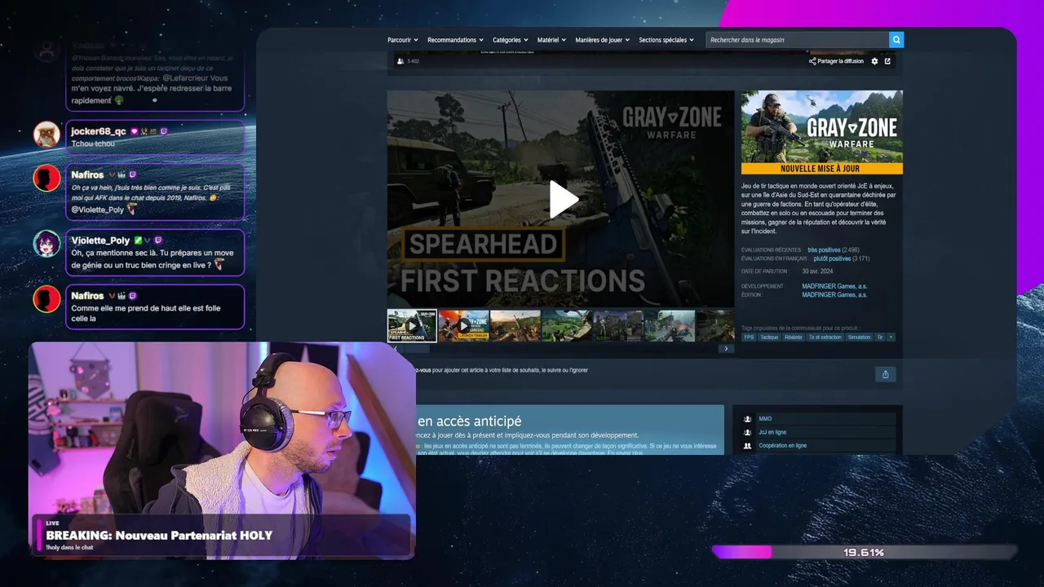Open the plutôt positives French reviews link
The width and height of the screenshot is (1044, 587).
click(832, 258)
